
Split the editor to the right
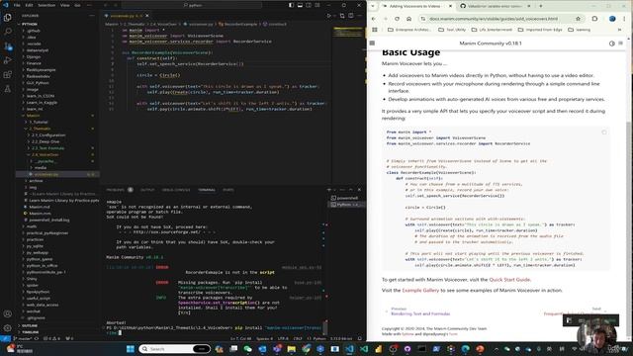pos(350,16)
